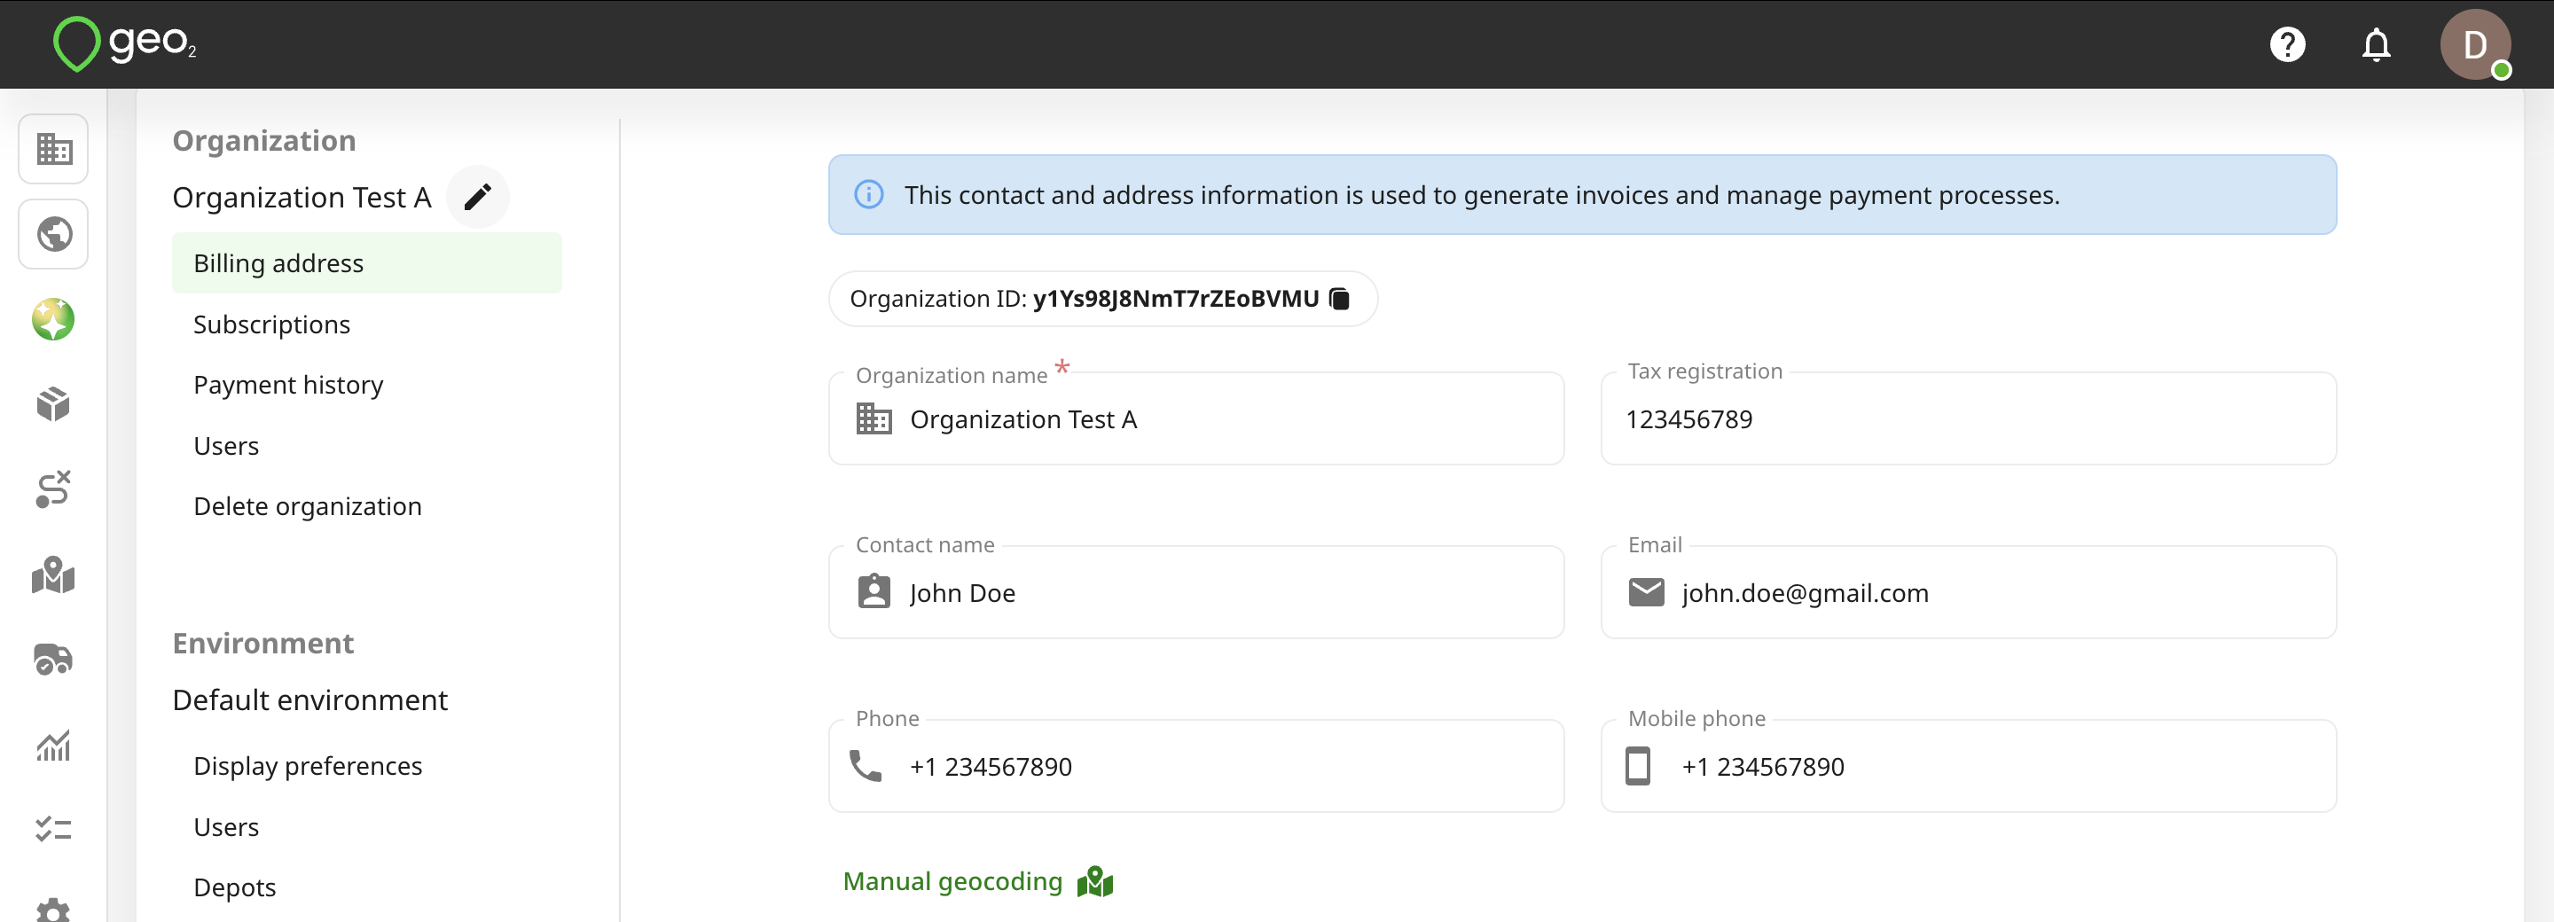Click the Email input field
2554x922 pixels.
[1968, 592]
